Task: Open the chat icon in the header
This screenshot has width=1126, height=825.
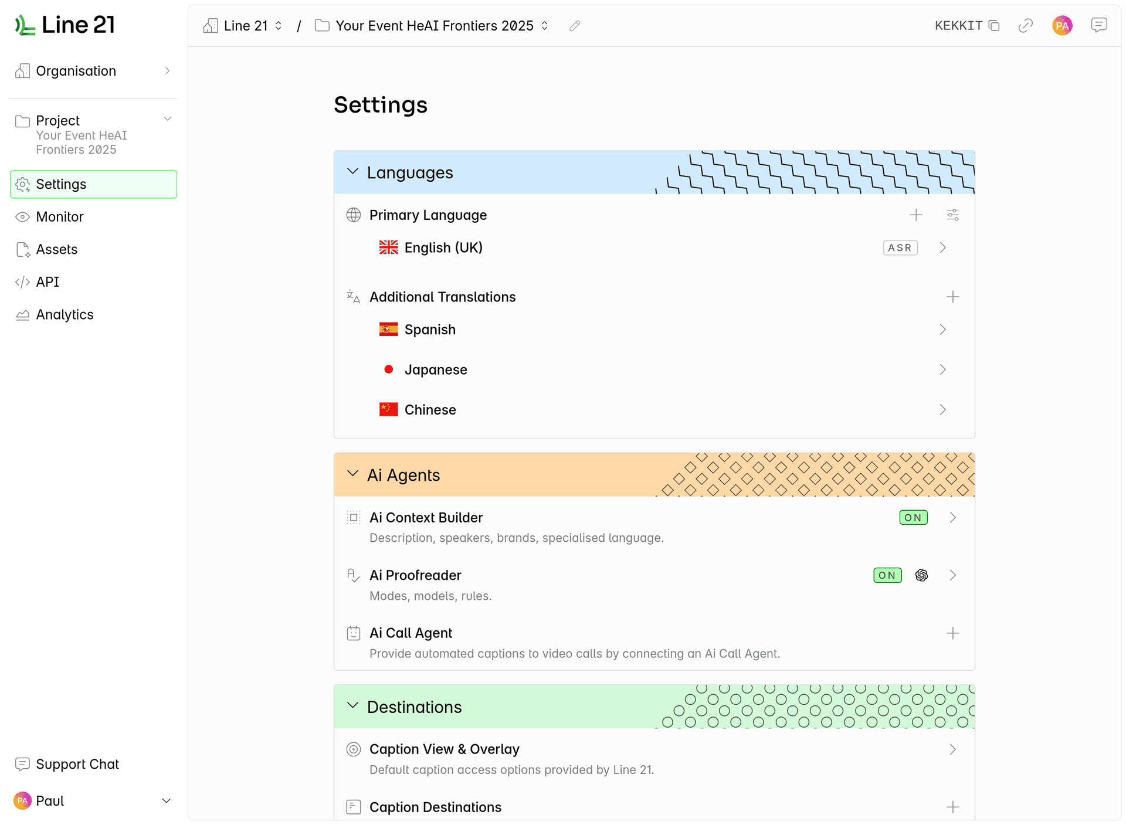Action: 1098,25
